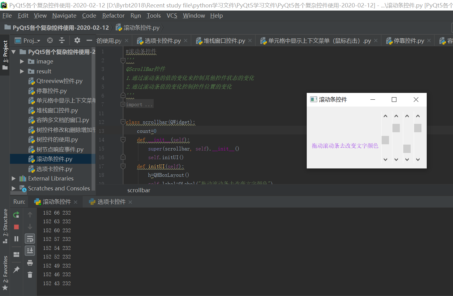Select the 选项卡控件 tab in the Run panel
This screenshot has width=453, height=296.
(x=111, y=202)
